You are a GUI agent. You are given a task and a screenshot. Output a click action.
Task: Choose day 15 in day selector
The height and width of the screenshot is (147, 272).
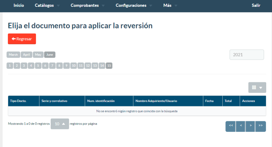pos(109,66)
